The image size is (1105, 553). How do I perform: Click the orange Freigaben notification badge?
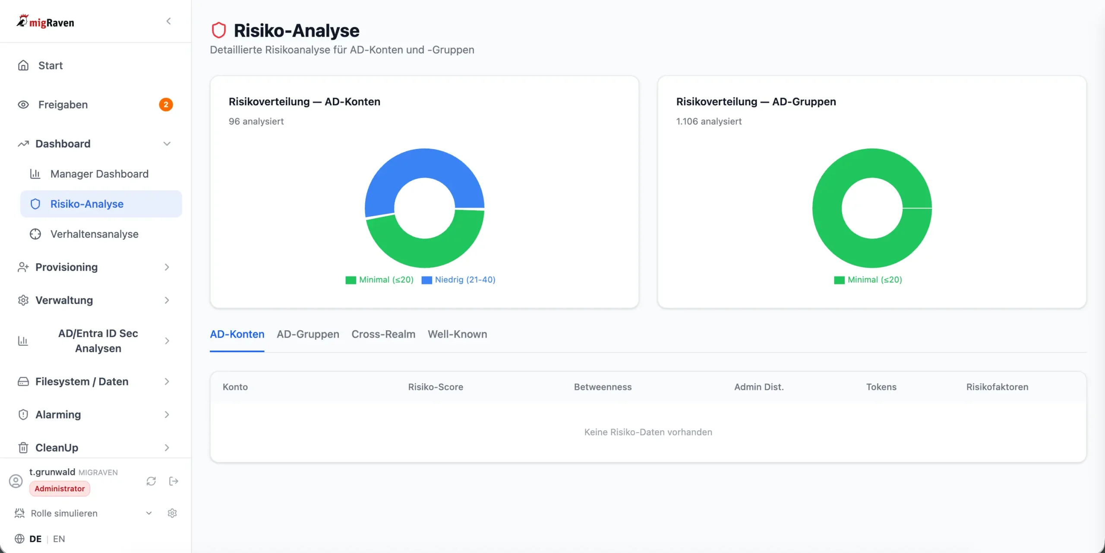point(166,104)
